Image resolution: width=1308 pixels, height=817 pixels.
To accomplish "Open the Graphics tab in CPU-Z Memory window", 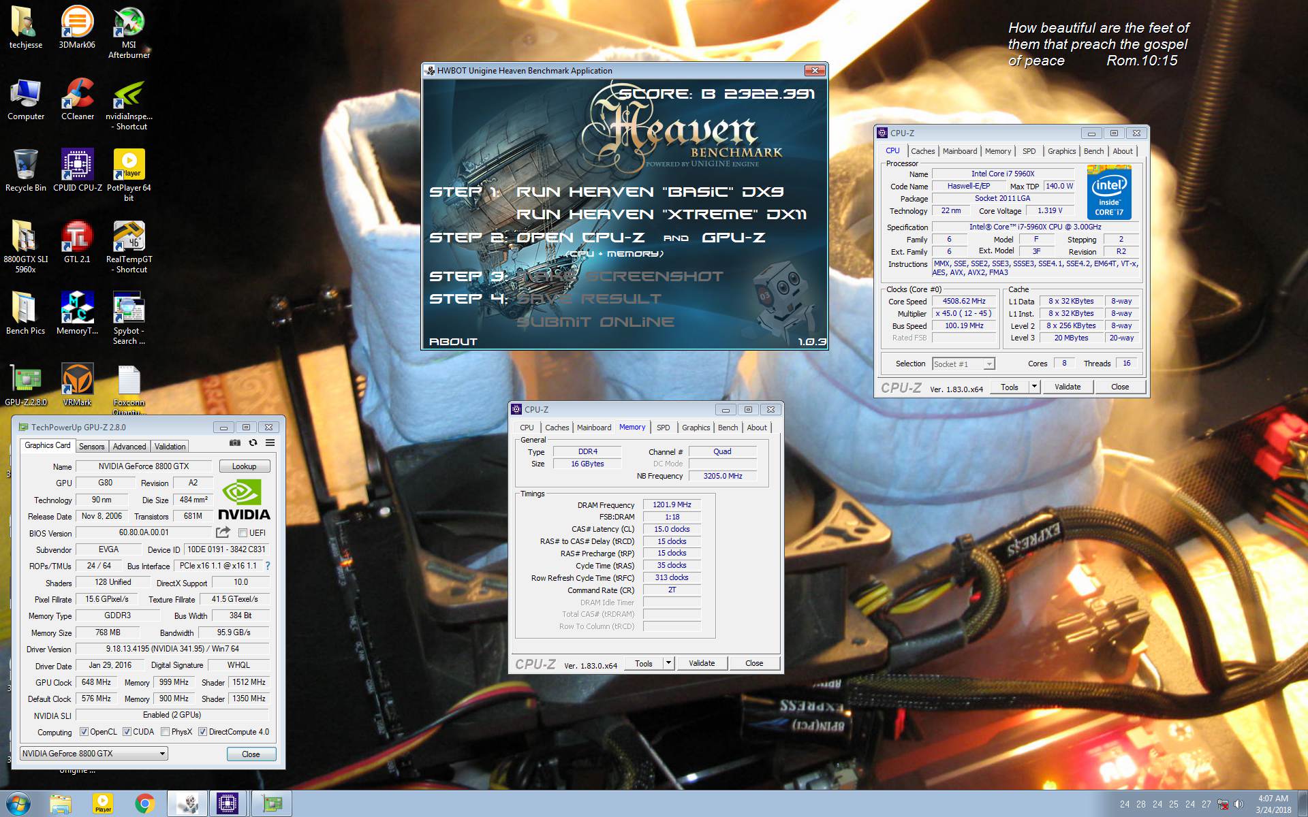I will [x=696, y=428].
